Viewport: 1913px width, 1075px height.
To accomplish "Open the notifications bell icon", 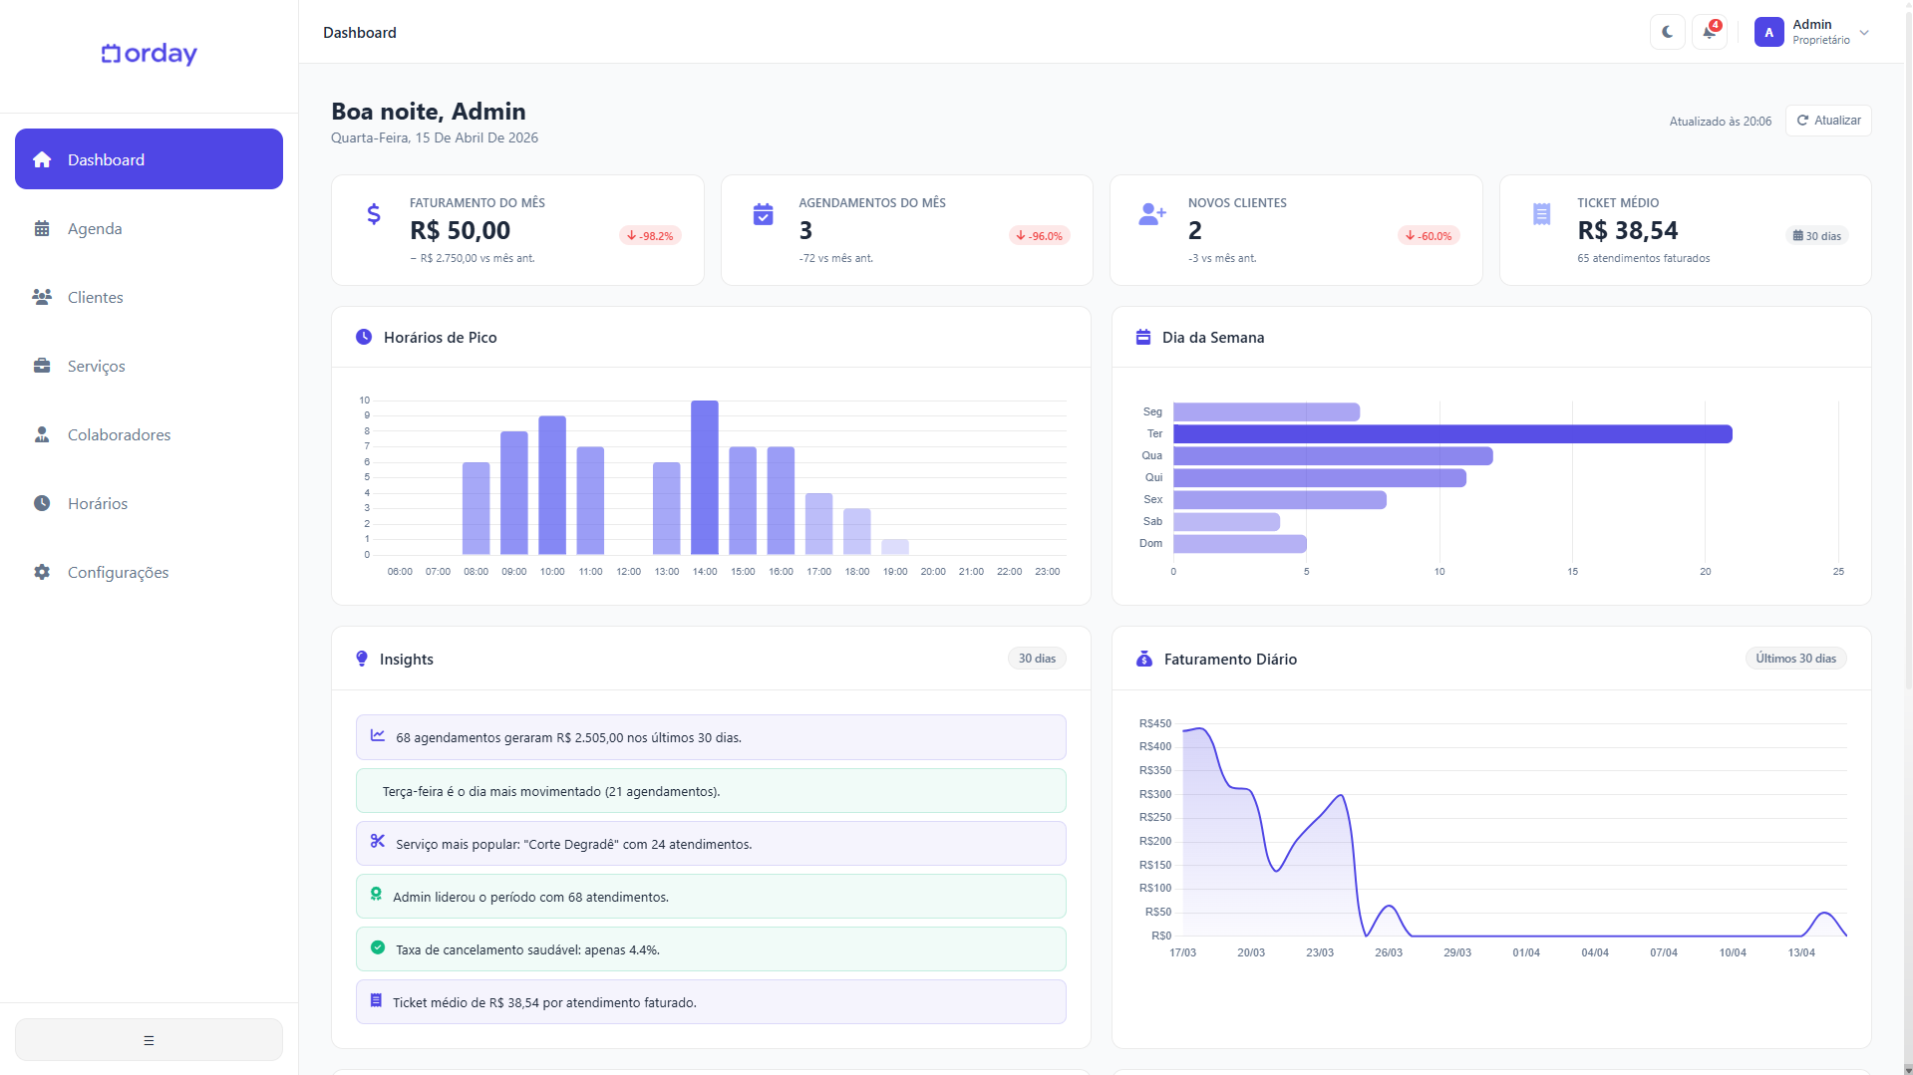I will tap(1709, 32).
